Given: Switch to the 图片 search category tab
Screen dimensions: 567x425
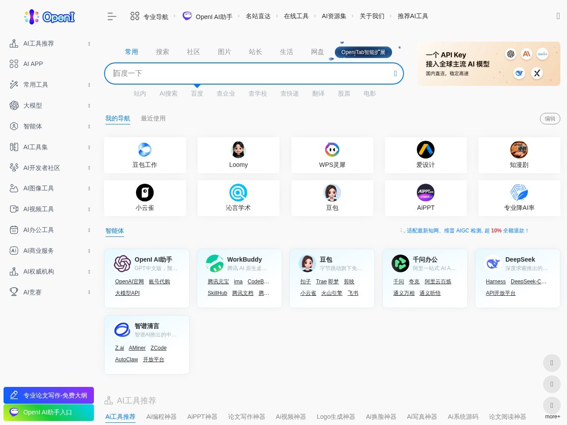Looking at the screenshot, I should pyautogui.click(x=225, y=52).
